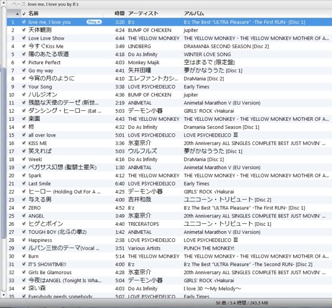Sort by the アルバム column header
The width and height of the screenshot is (332, 308).
coord(194,13)
